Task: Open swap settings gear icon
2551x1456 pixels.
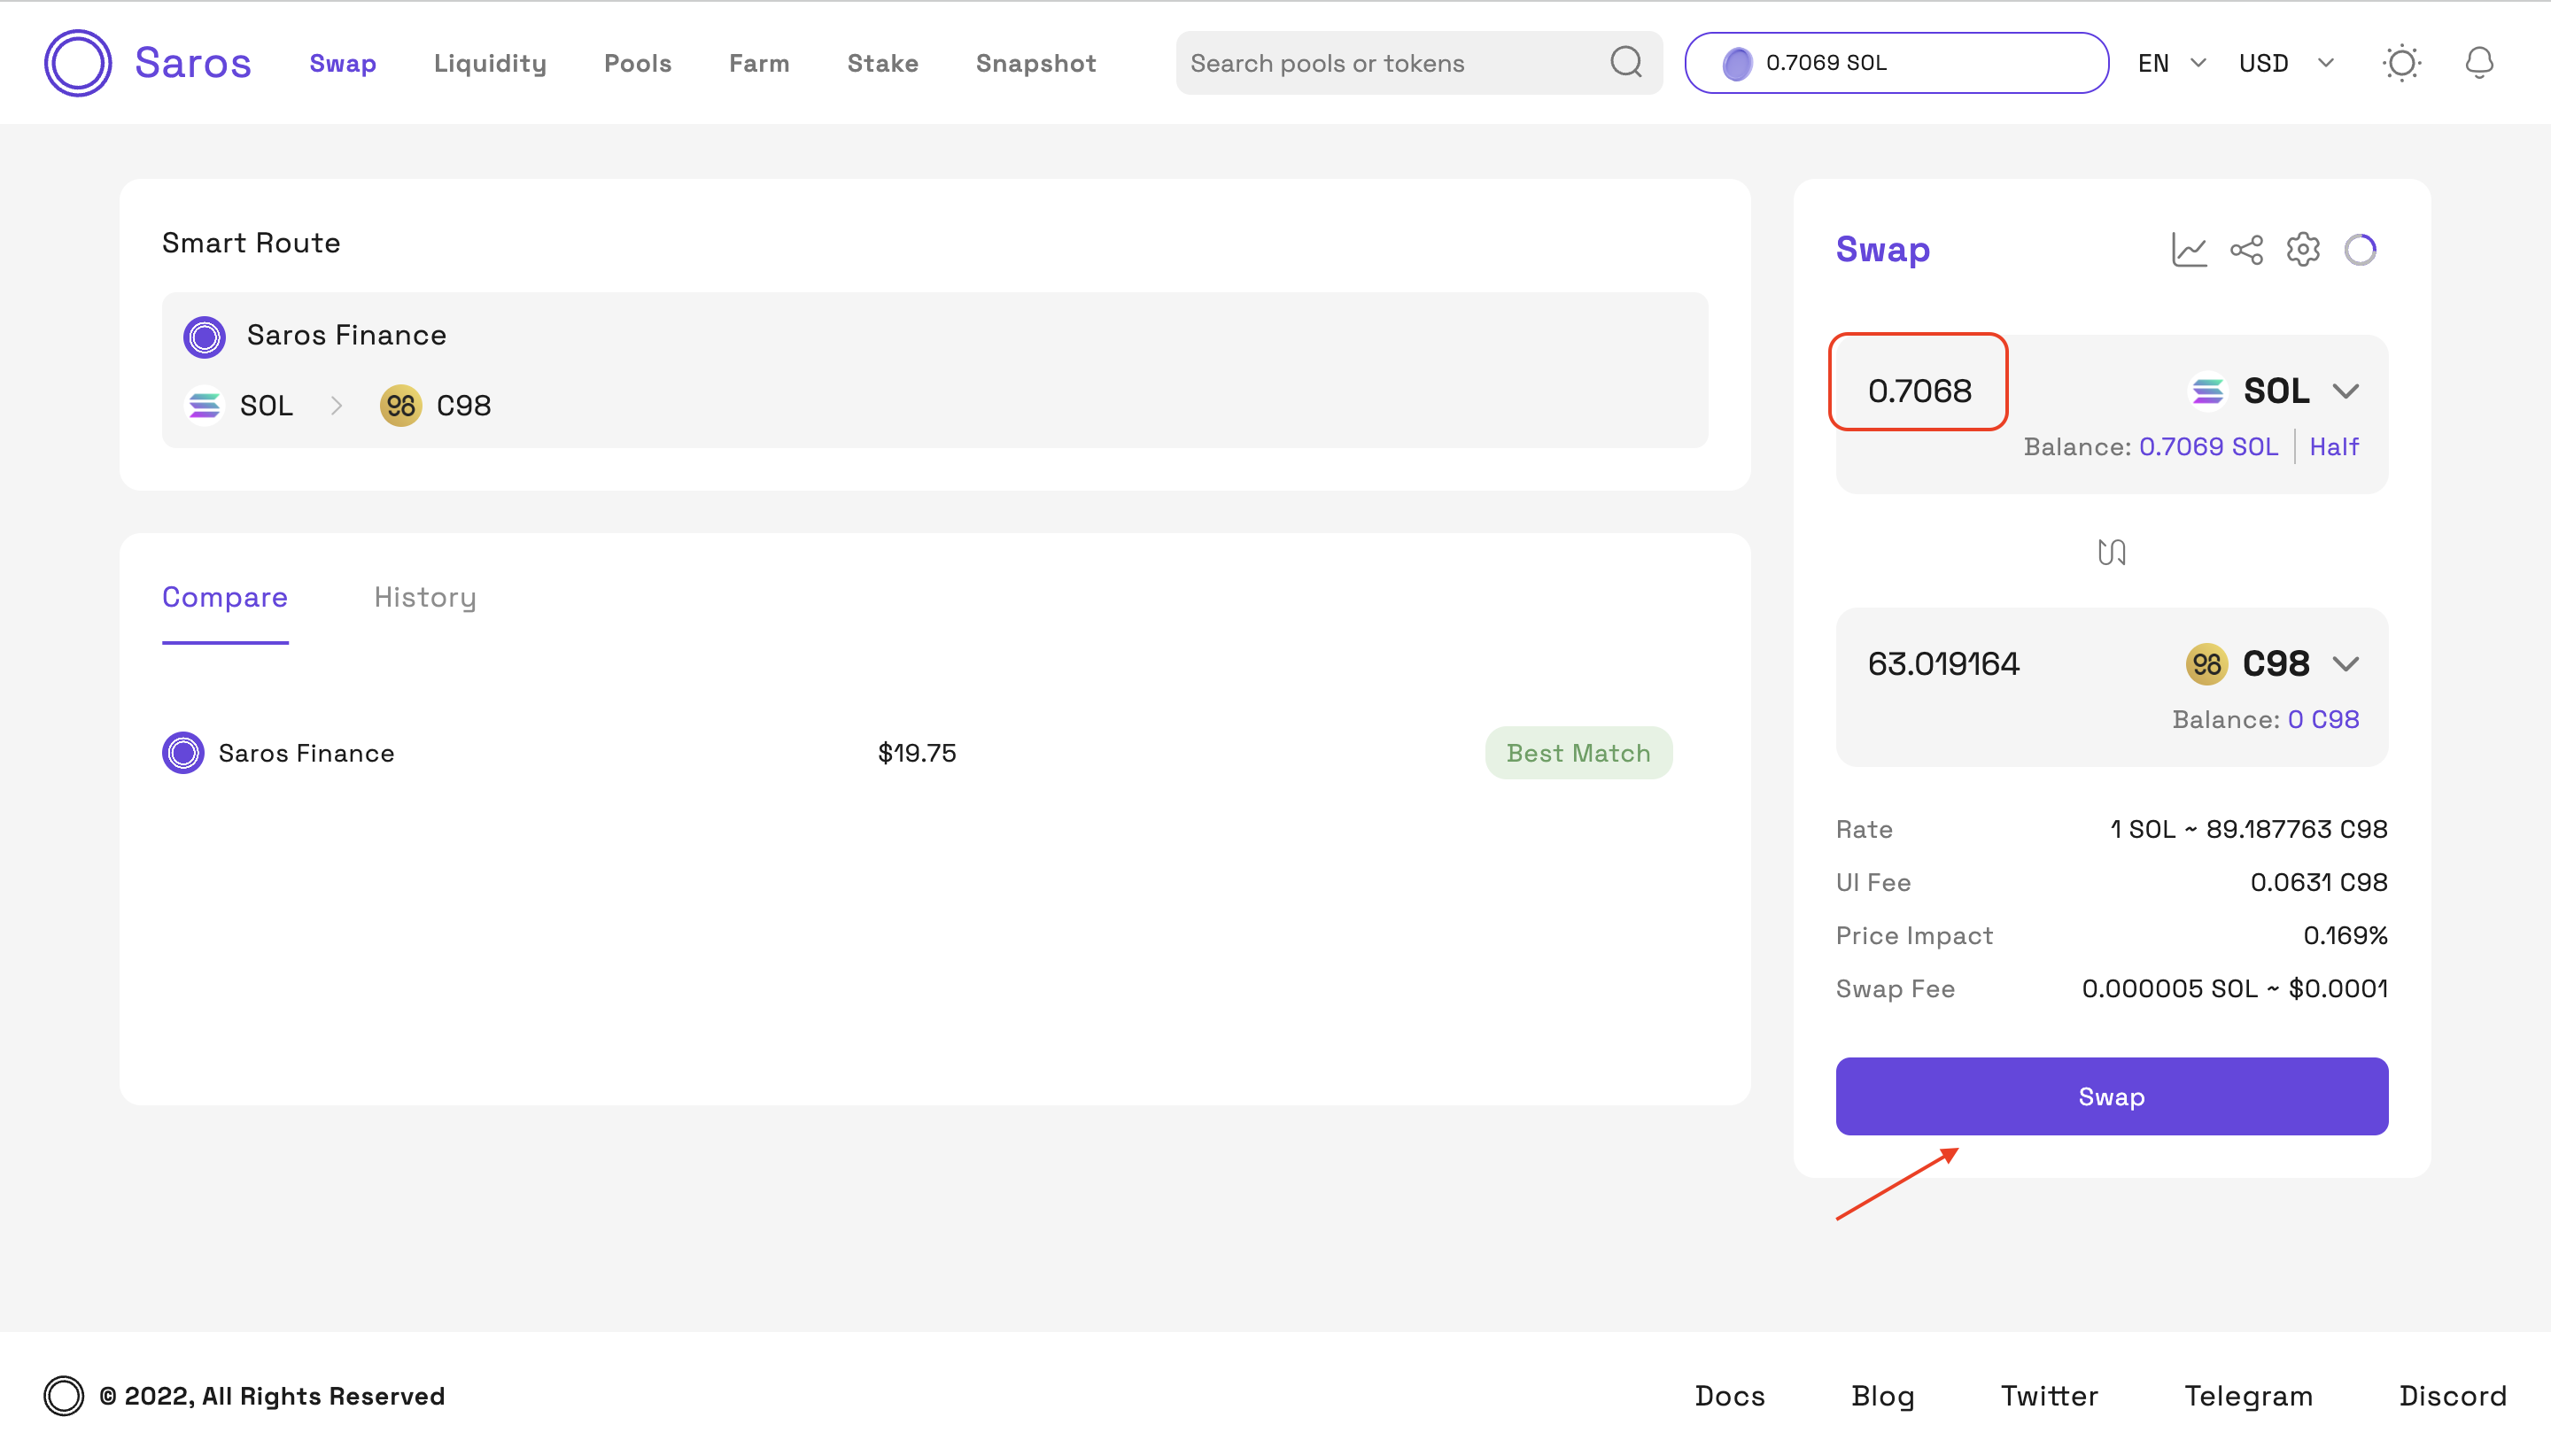Action: tap(2303, 249)
